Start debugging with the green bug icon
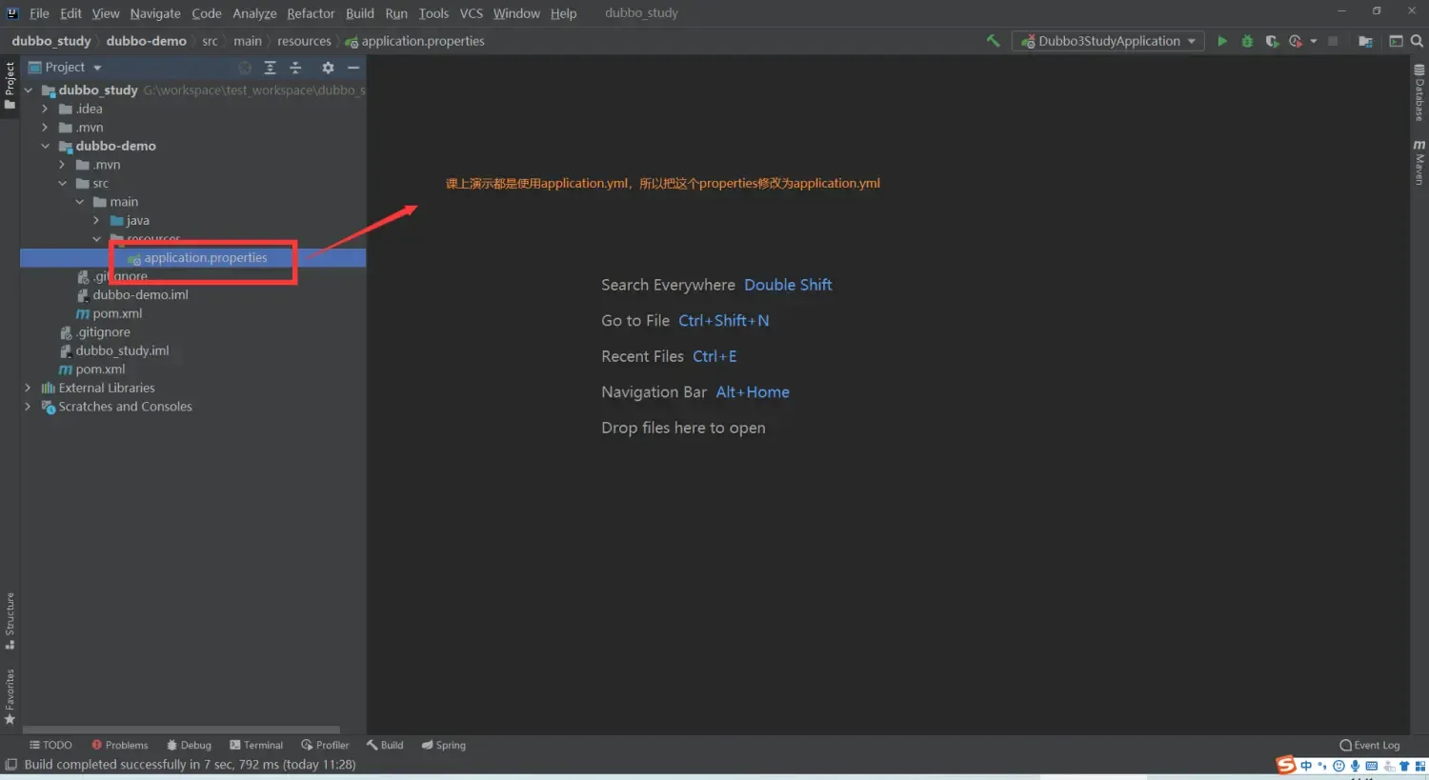1429x780 pixels. (1247, 41)
